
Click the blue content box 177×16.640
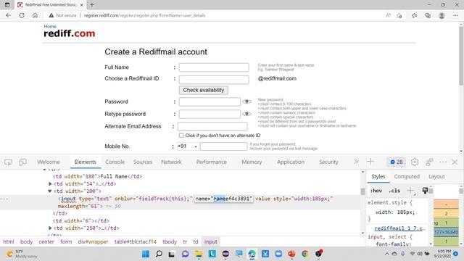coord(446,232)
